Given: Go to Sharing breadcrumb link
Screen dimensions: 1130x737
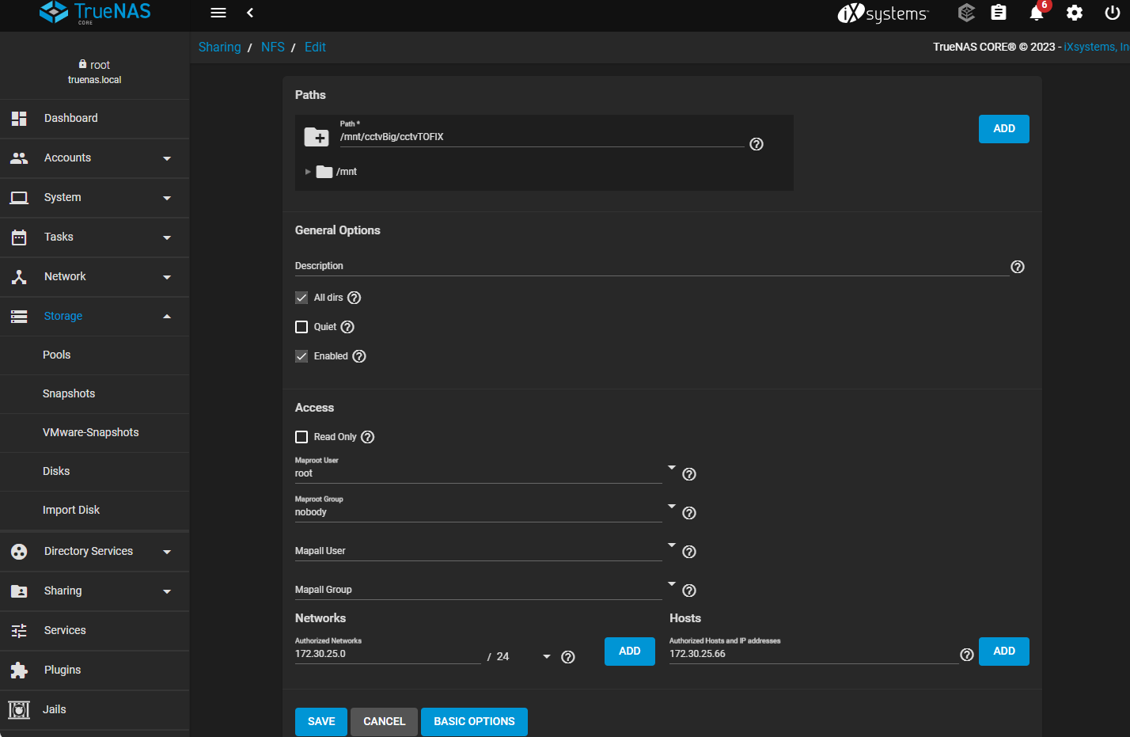Looking at the screenshot, I should coord(219,47).
